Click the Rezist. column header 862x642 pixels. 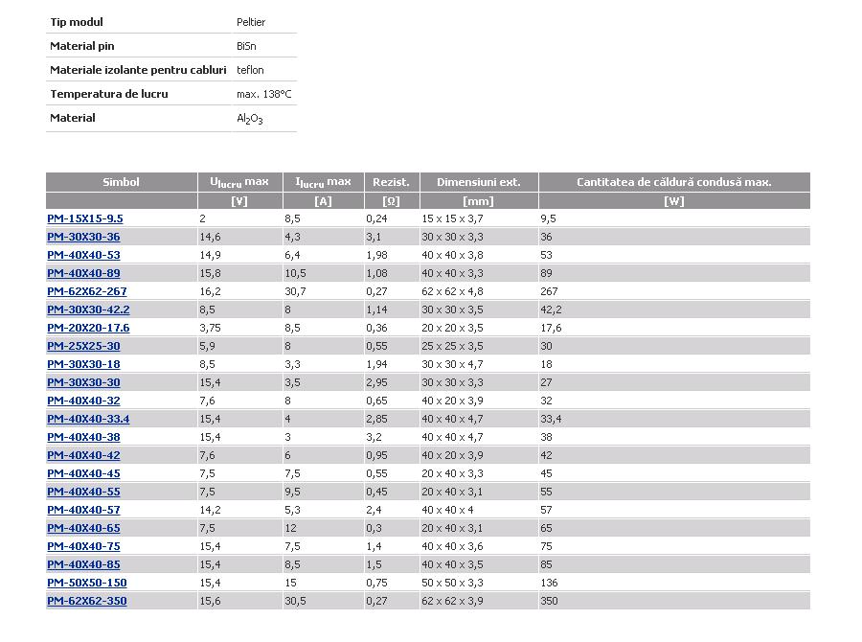click(x=392, y=182)
